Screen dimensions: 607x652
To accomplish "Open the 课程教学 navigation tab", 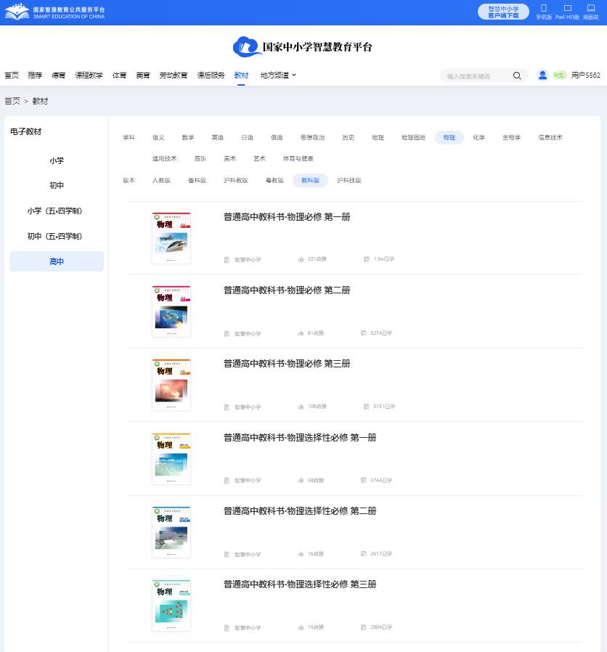I will point(89,75).
